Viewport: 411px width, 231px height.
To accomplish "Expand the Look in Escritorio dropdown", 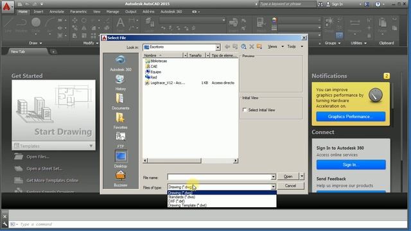I will 218,47.
